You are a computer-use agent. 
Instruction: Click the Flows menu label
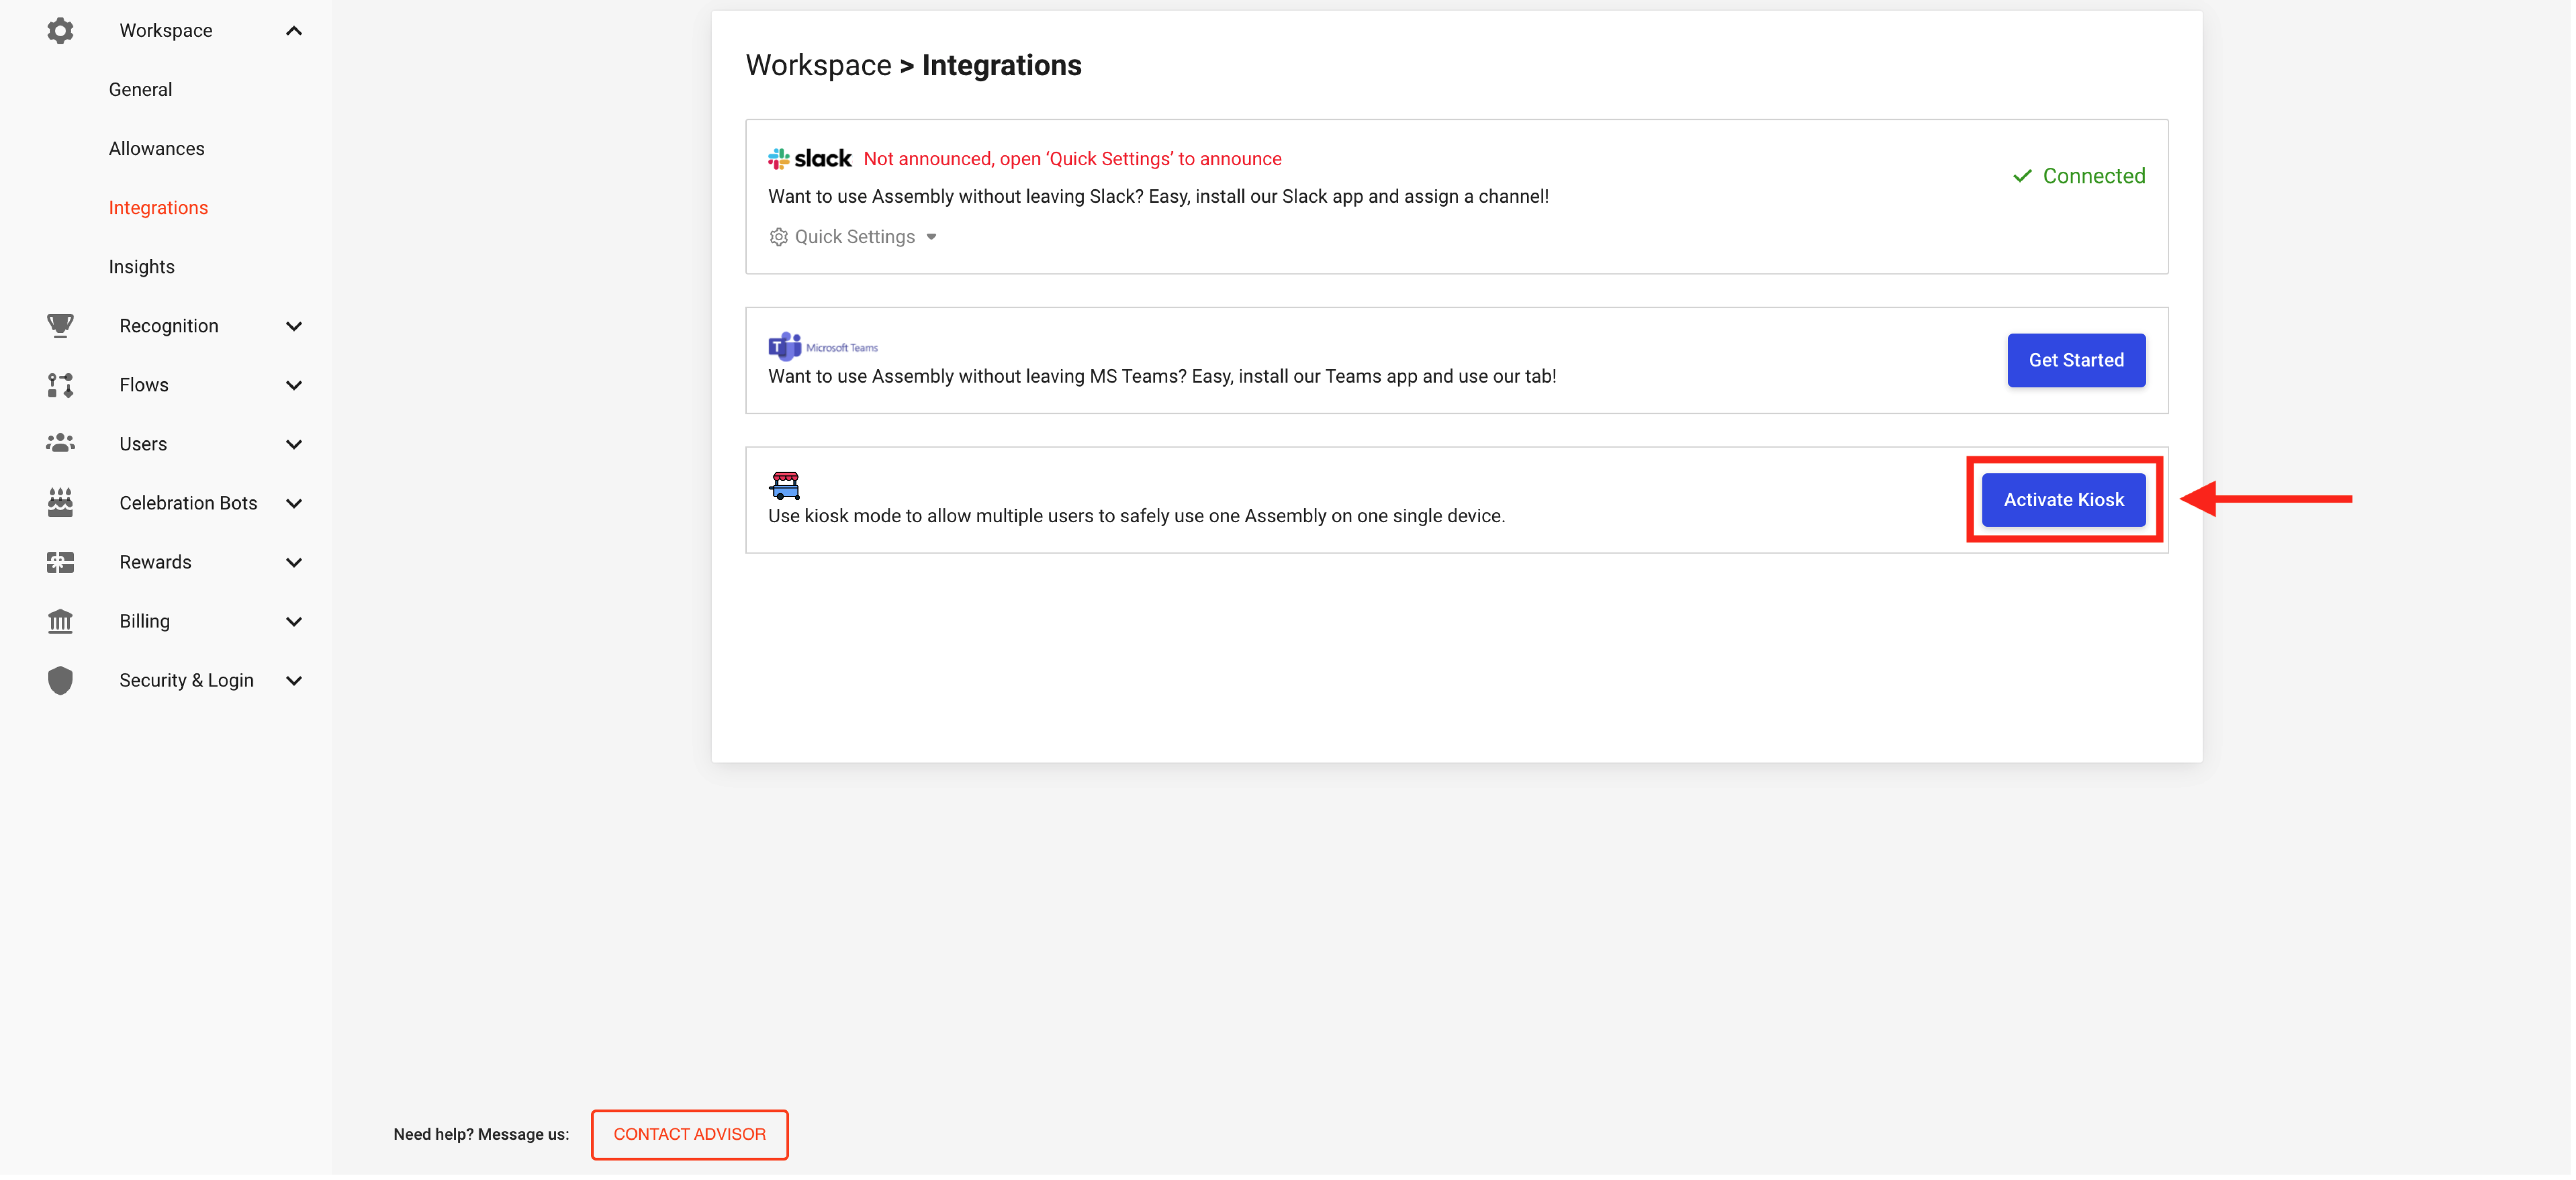click(x=144, y=385)
